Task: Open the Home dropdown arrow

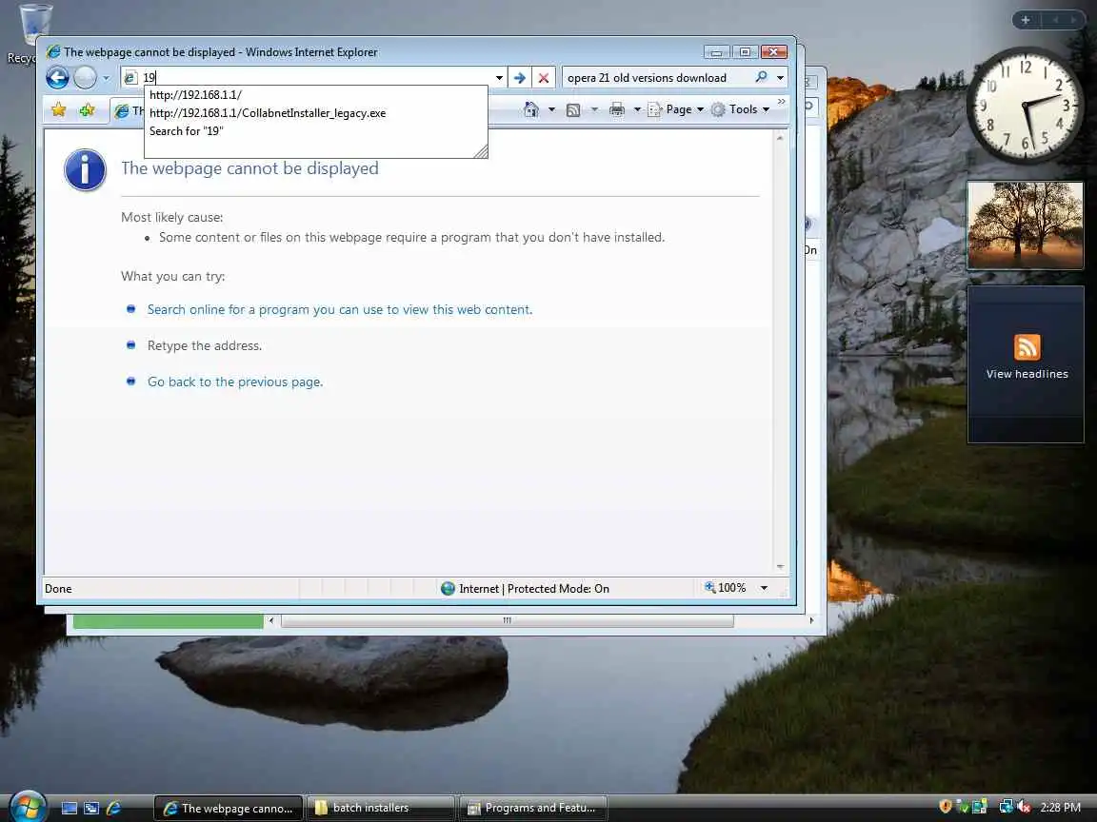Action: [x=551, y=109]
